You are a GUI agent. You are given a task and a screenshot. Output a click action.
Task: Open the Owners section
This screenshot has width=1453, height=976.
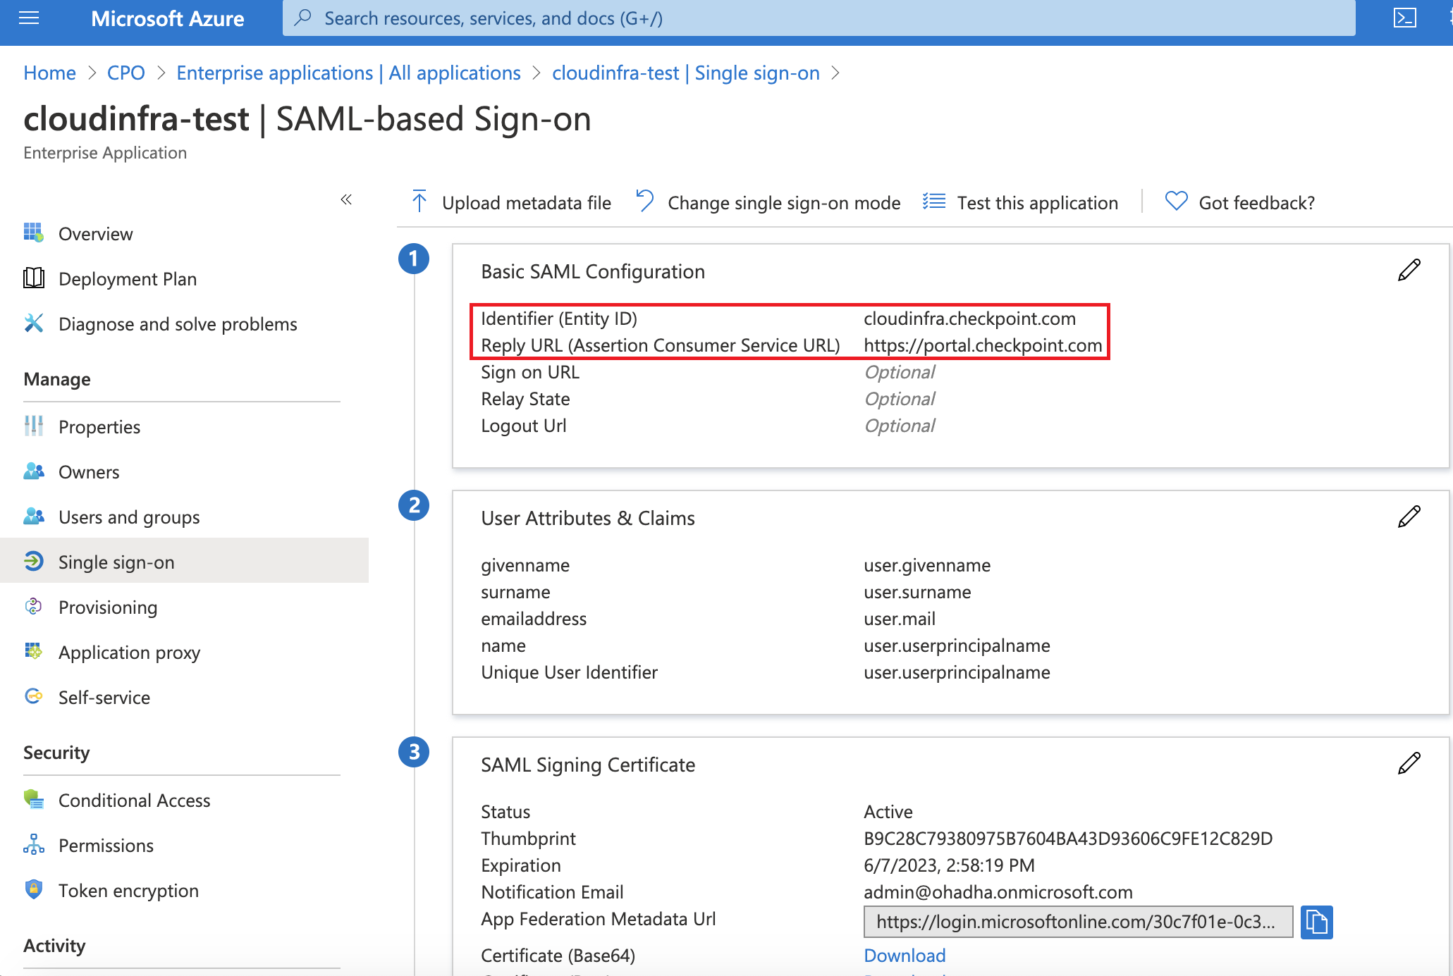[x=88, y=471]
